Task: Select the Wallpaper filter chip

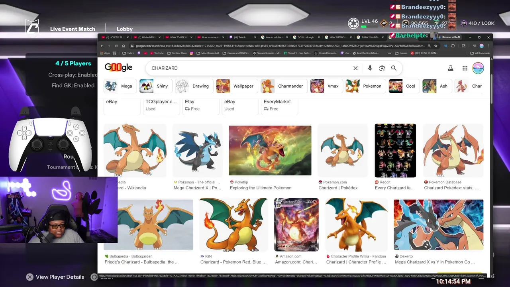Action: coord(237,86)
